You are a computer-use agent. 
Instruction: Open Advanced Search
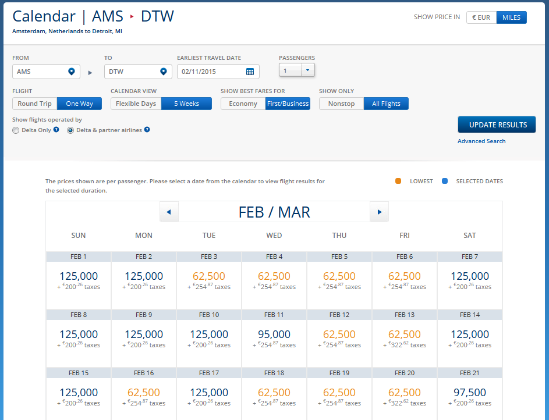[x=481, y=141]
